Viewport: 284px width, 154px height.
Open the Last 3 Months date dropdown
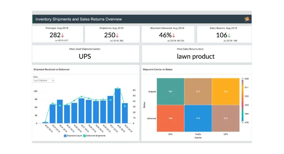[44, 81]
